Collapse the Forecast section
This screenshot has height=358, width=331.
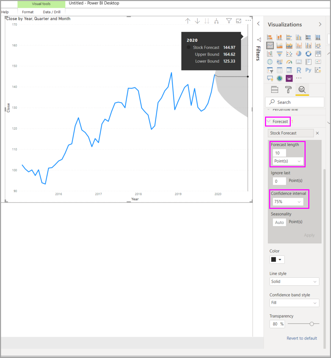269,121
